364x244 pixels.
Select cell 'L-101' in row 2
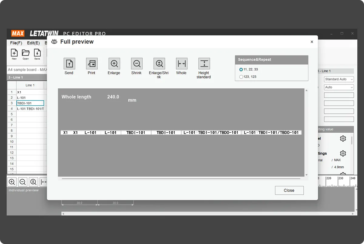point(30,98)
